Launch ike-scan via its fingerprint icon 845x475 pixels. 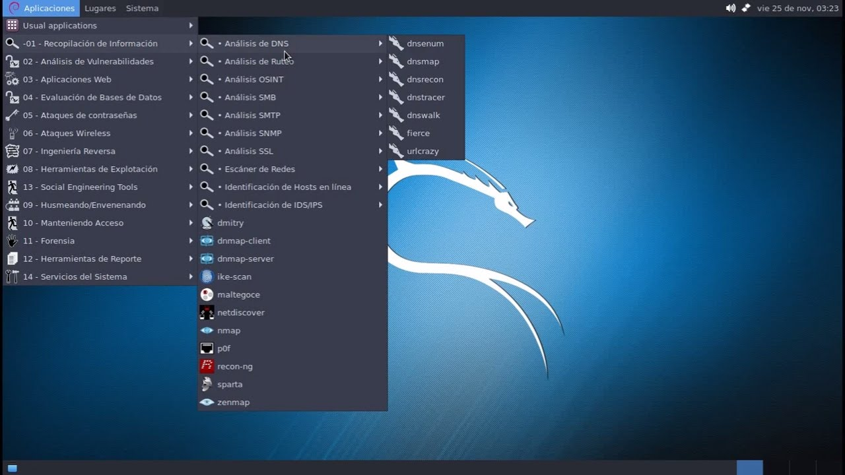207,276
